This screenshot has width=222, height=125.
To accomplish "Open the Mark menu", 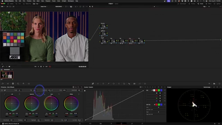I will 38,1.
